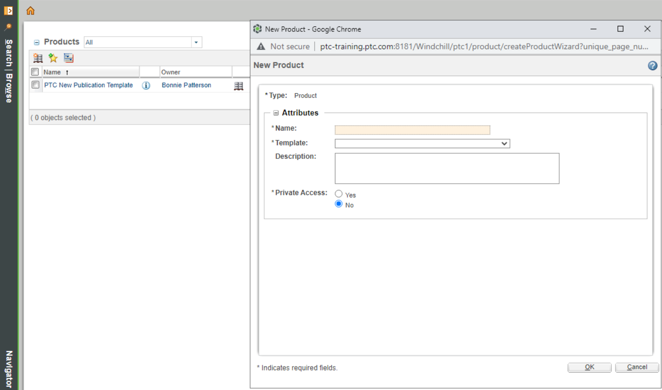Open information for PTC New Publication Template
The height and width of the screenshot is (390, 662).
146,85
